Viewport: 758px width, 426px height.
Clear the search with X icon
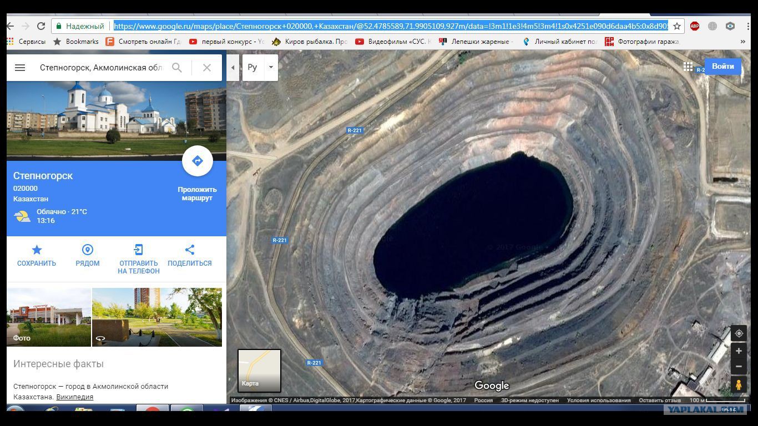click(x=207, y=68)
